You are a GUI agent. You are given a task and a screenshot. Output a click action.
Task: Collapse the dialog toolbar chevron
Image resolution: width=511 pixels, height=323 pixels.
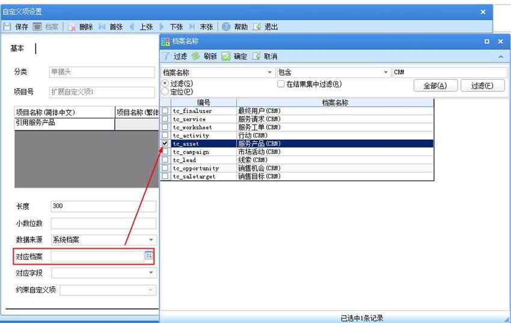501,56
